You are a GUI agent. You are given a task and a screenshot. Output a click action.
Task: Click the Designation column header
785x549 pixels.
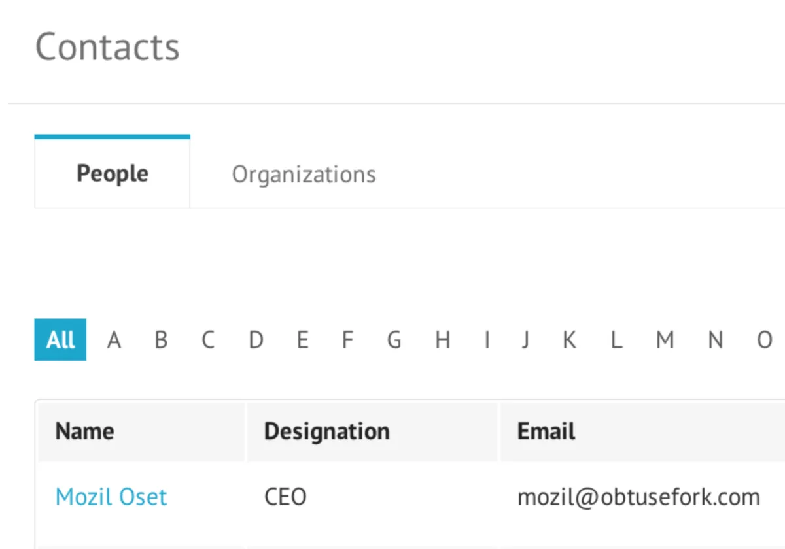pos(326,431)
